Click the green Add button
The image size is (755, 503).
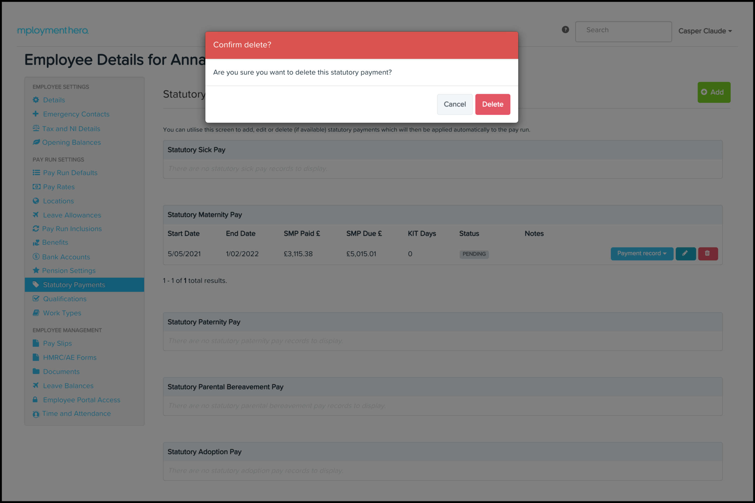click(713, 92)
